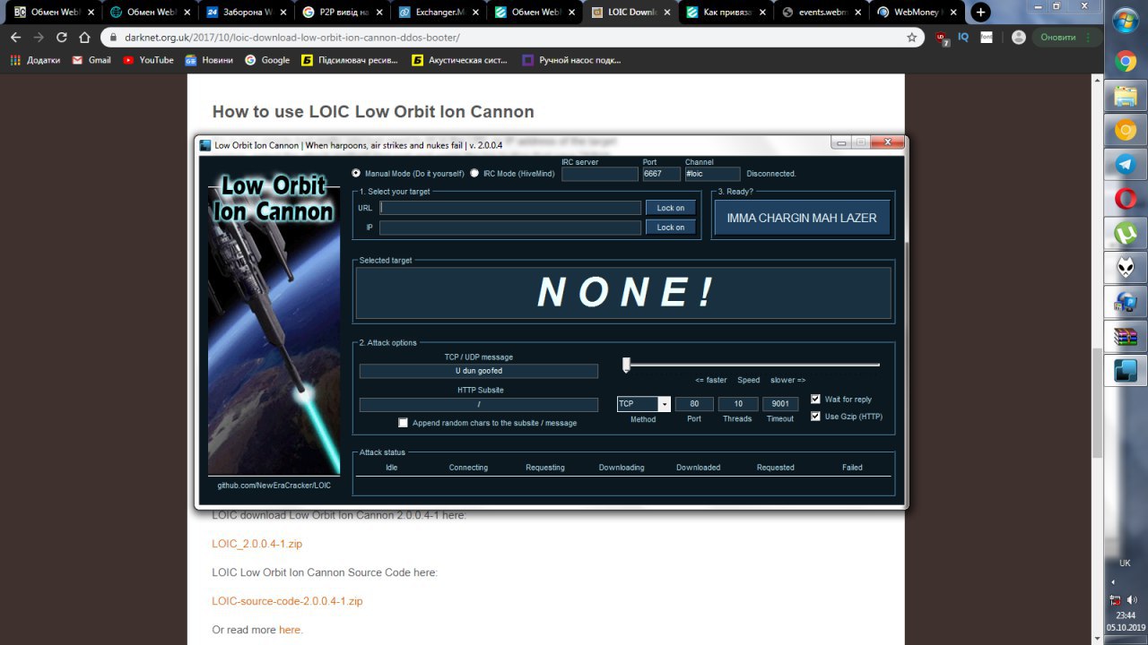1148x645 pixels.
Task: Open the Chrome profile avatar
Action: coord(1019,38)
